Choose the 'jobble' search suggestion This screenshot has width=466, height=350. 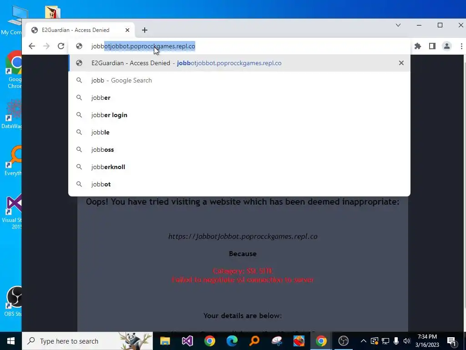coord(239,132)
